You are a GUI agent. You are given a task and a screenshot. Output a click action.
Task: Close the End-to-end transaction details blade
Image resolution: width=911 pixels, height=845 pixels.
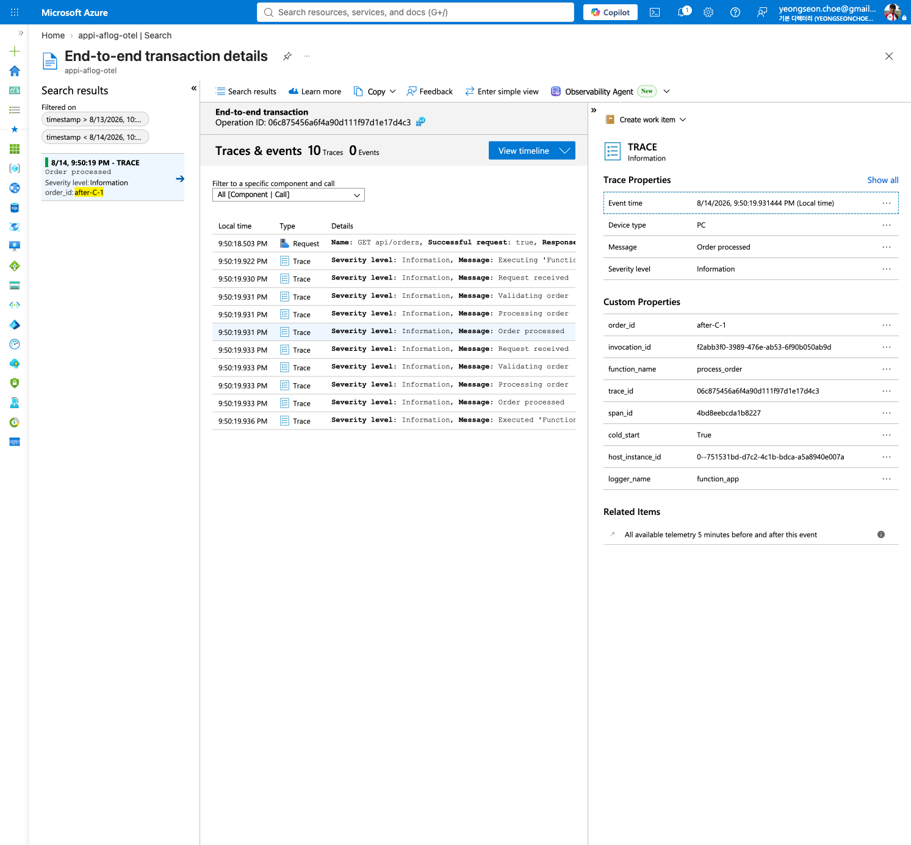(889, 56)
